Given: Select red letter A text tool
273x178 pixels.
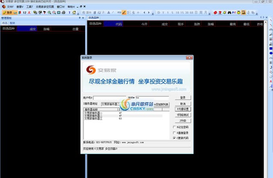Looking at the screenshot, I should point(271,81).
